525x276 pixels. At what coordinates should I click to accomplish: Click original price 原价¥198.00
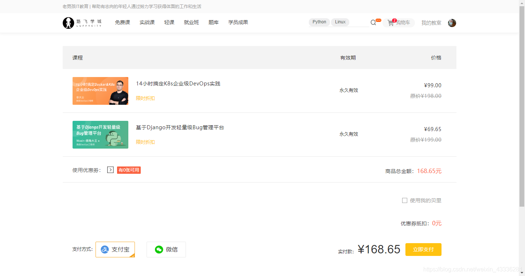tap(426, 96)
